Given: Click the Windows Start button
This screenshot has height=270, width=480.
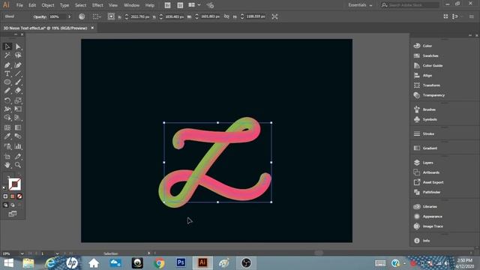Looking at the screenshot, I should coord(8,262).
